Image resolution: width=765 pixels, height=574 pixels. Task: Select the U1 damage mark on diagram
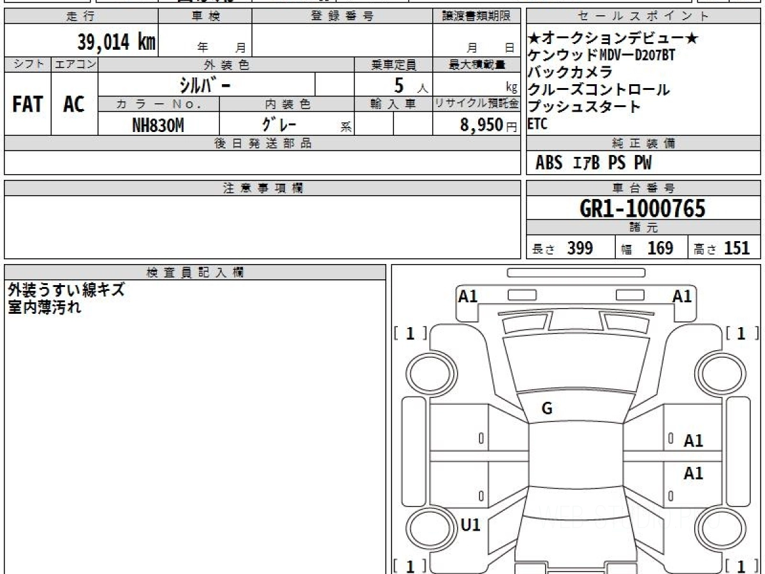(x=470, y=526)
